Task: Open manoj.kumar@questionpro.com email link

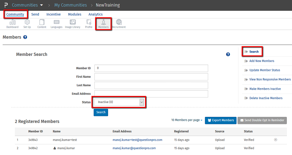Action: pos(134,148)
